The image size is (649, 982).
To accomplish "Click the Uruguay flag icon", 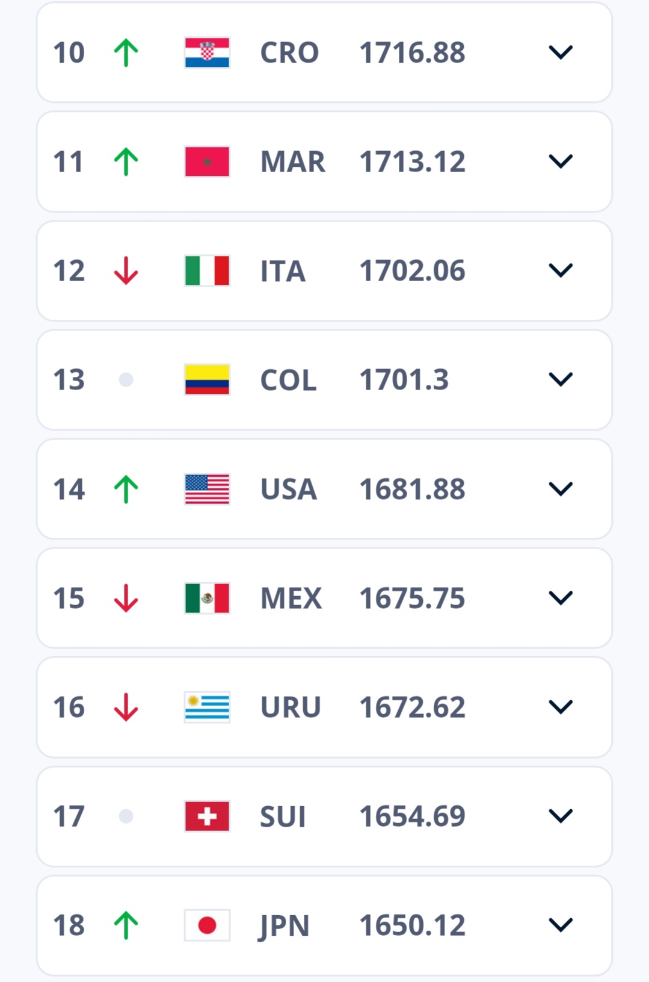I will 207,707.
